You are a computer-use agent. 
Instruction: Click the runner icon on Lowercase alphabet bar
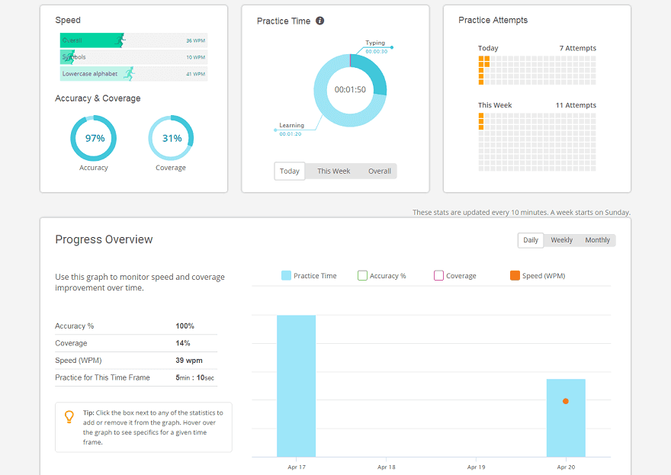tap(128, 74)
